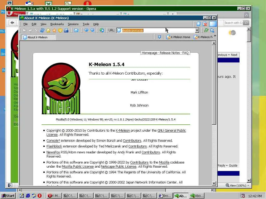Launch Opera from the quick launch icon
266x199 pixels.
[39, 196]
